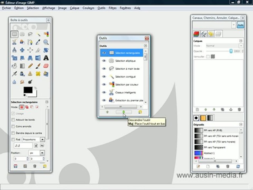Open the layer Mode Normal dropdown
253x190 pixels.
[x=224, y=46]
